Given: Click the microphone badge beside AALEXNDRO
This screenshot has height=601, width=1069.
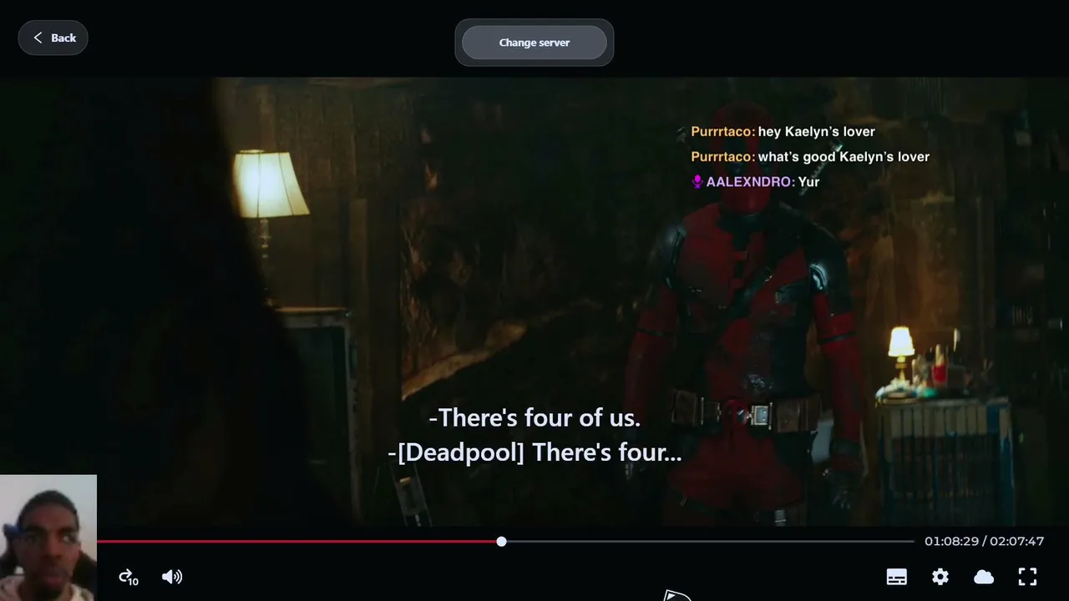Looking at the screenshot, I should (x=697, y=182).
